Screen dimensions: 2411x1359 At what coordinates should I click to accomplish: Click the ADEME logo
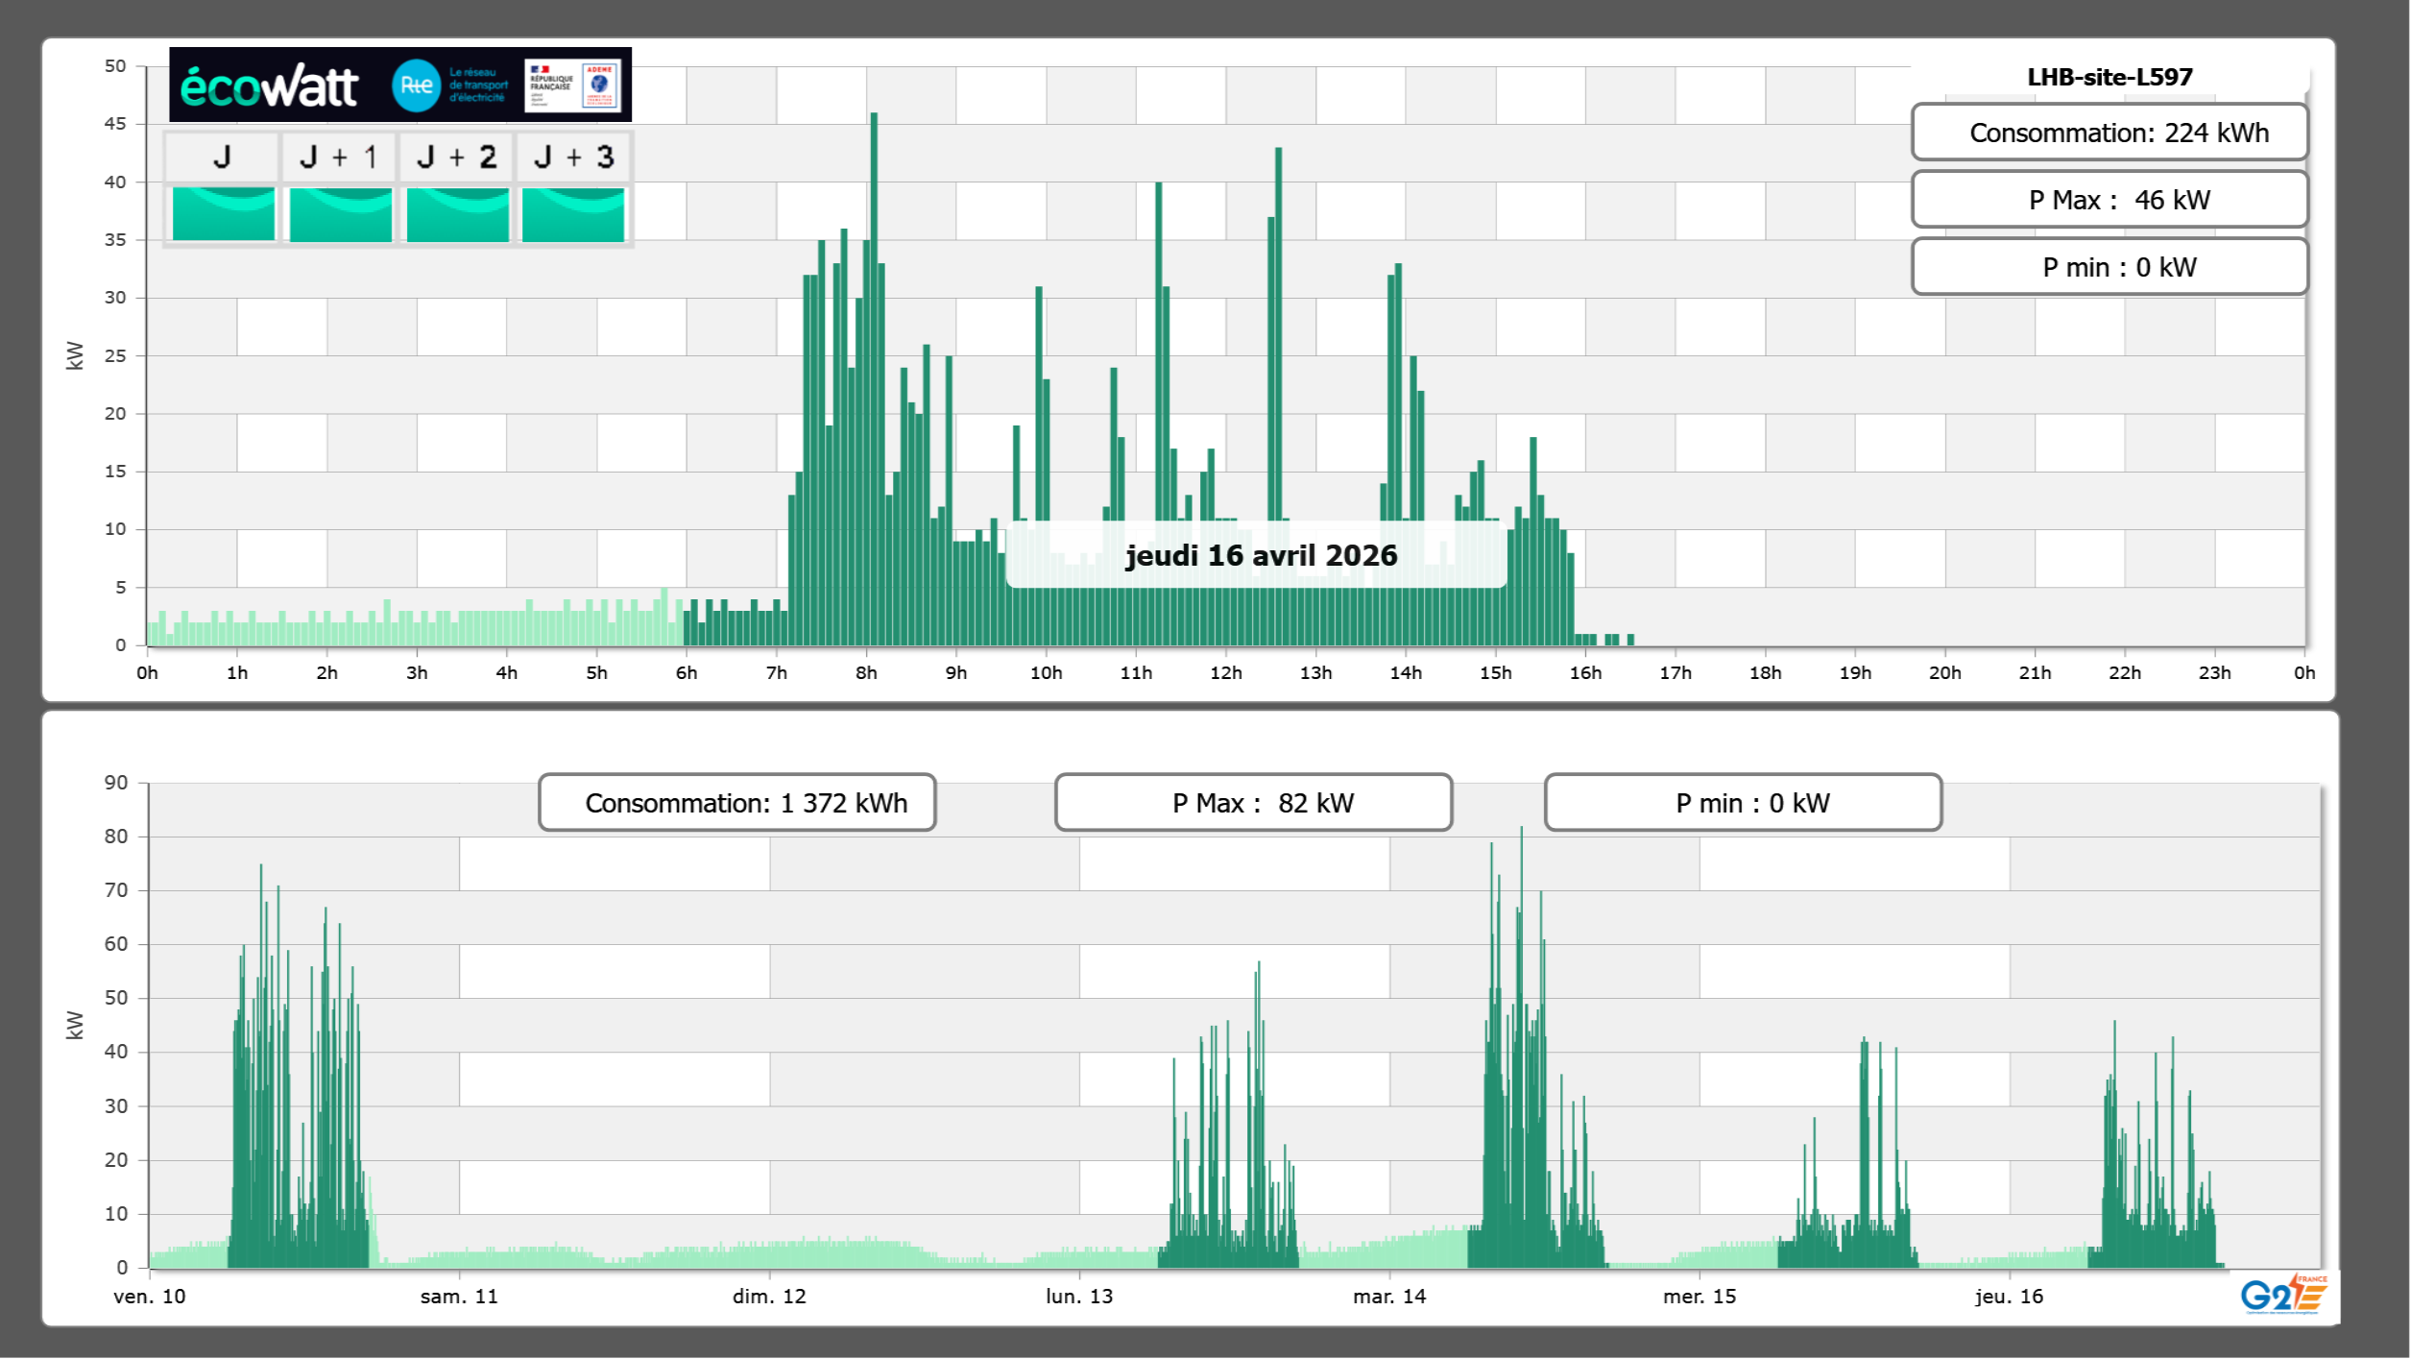tap(600, 85)
